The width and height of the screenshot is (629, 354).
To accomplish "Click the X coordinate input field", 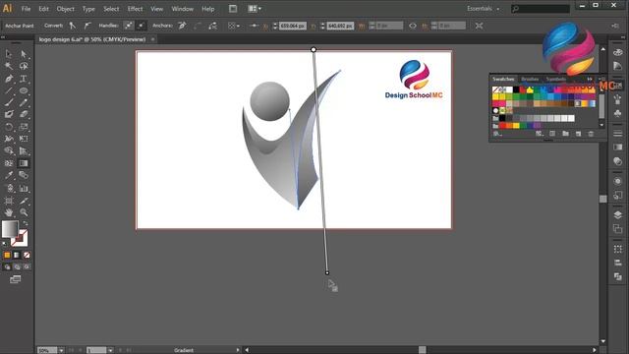I will point(293,26).
